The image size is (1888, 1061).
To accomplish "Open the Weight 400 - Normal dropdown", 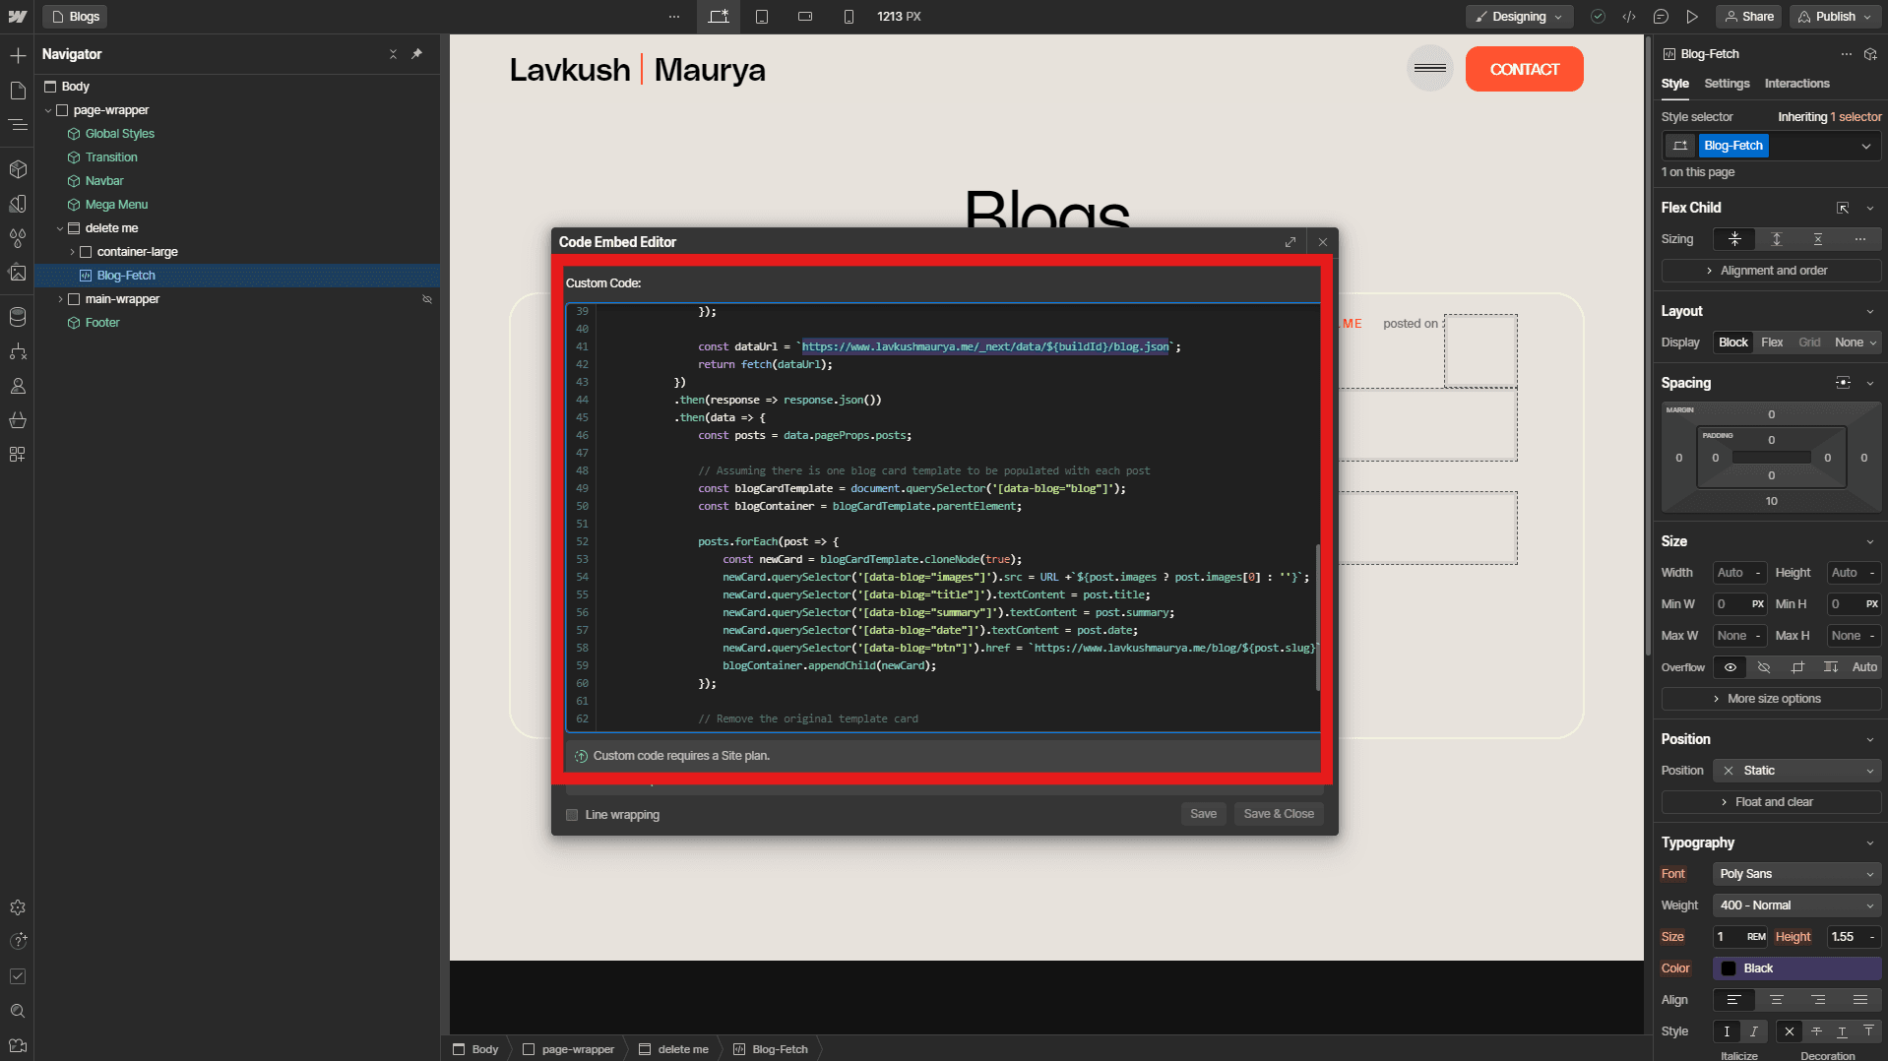I will pos(1797,905).
